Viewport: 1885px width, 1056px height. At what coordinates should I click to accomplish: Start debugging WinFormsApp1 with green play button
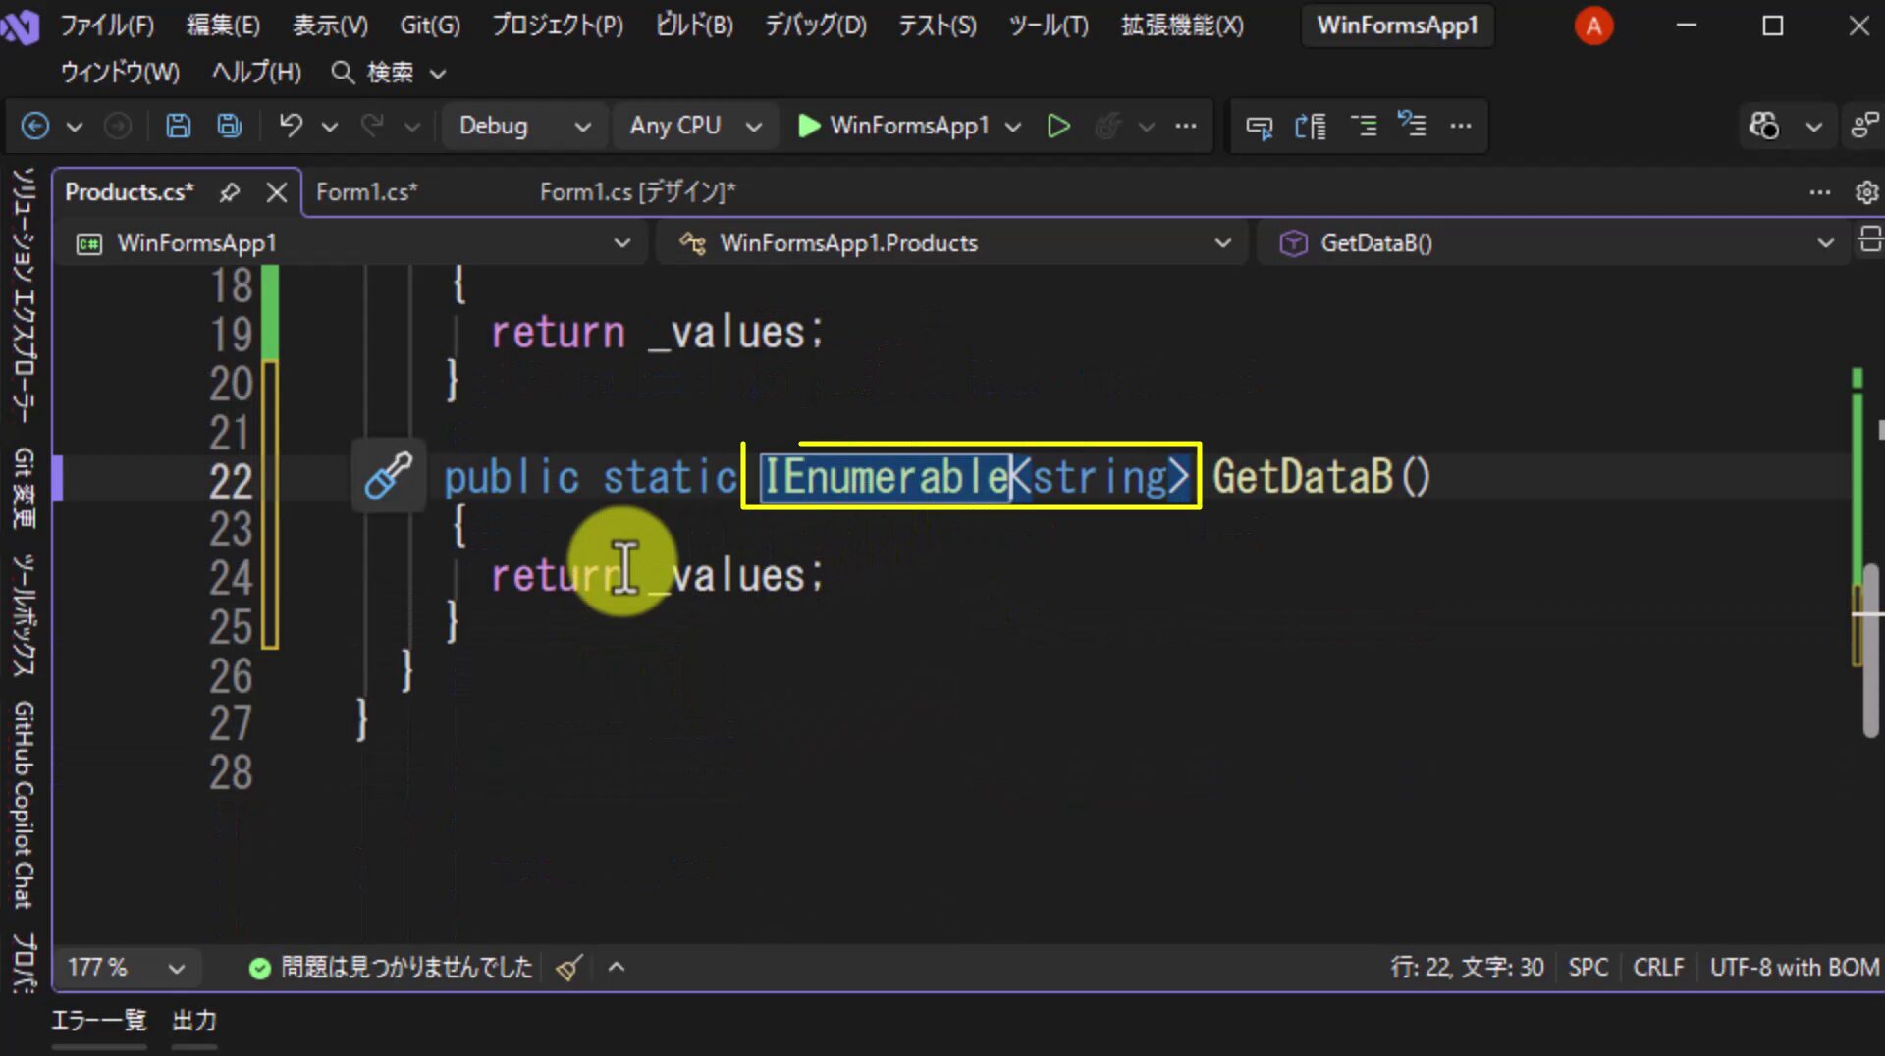coord(809,126)
